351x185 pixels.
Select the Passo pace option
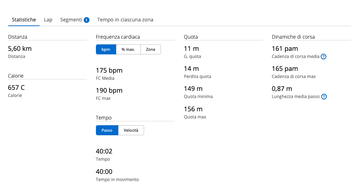pyautogui.click(x=107, y=130)
